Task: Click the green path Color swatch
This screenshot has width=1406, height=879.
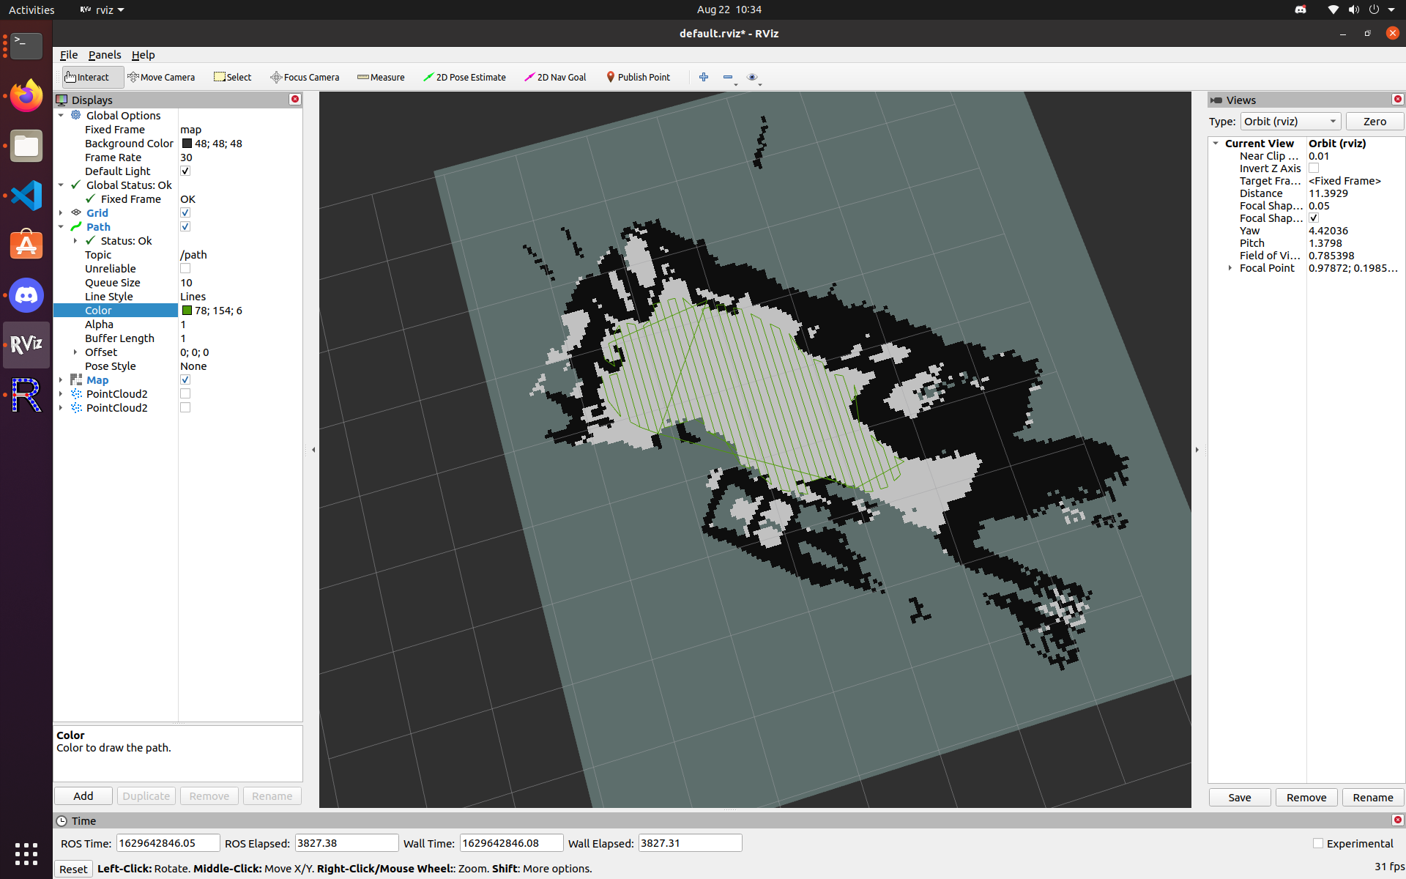Action: coord(187,311)
